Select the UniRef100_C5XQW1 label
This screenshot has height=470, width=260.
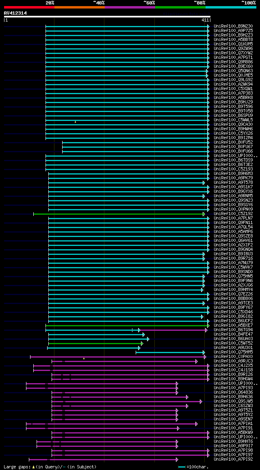pyautogui.click(x=233, y=89)
